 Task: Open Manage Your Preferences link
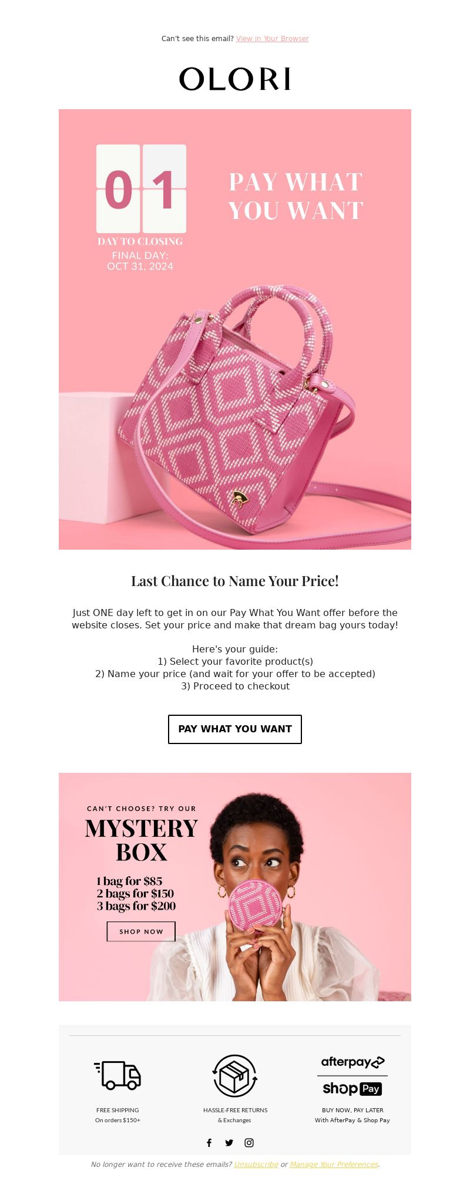(334, 1164)
